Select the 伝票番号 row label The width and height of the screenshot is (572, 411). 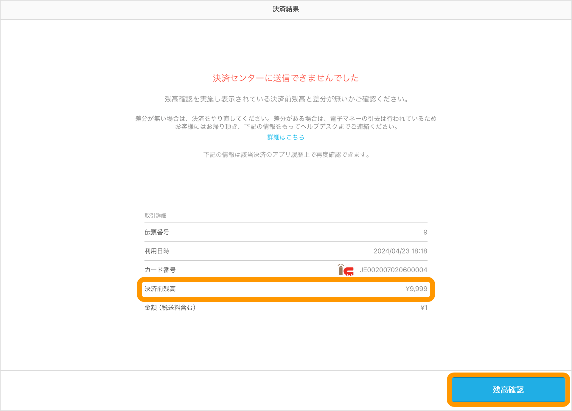157,232
